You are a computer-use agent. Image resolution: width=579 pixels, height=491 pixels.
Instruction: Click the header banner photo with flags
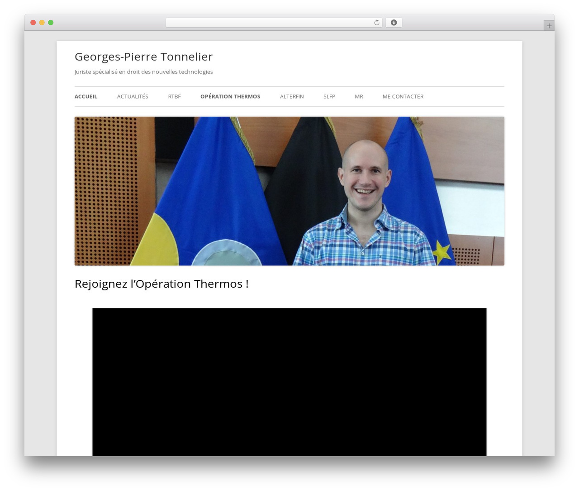tap(289, 191)
